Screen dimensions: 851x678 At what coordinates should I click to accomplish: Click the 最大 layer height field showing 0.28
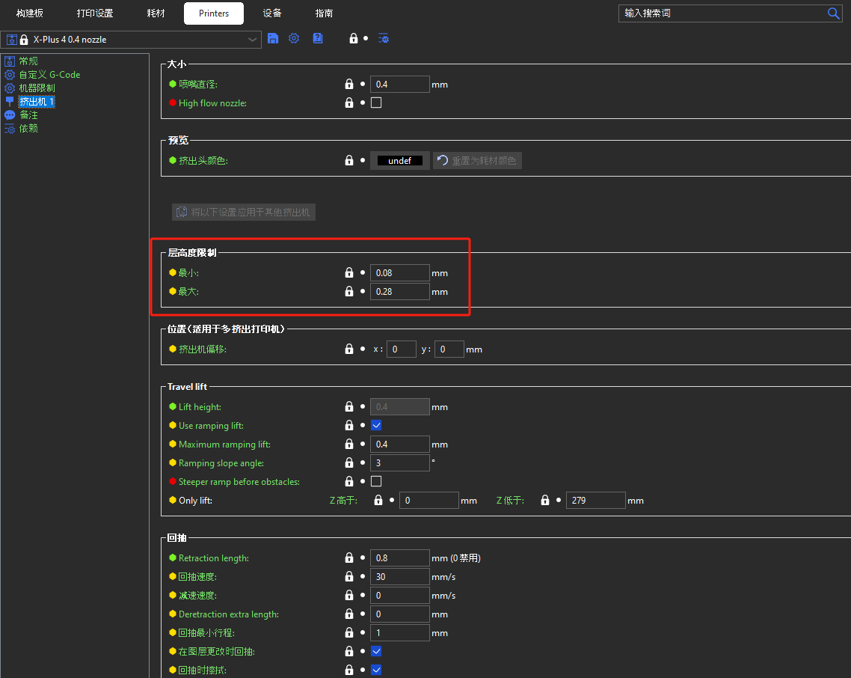(400, 291)
